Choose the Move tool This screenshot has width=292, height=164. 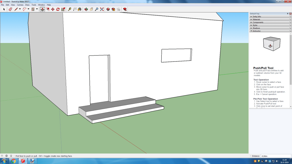(53, 9)
